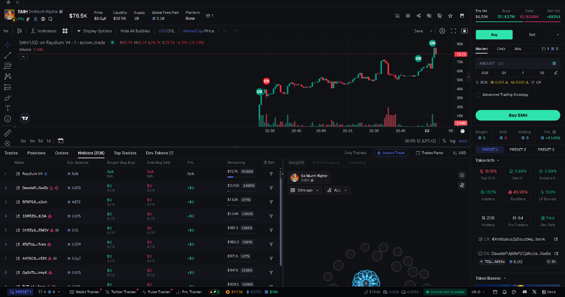Open the ALL filter dropdown

click(x=337, y=190)
